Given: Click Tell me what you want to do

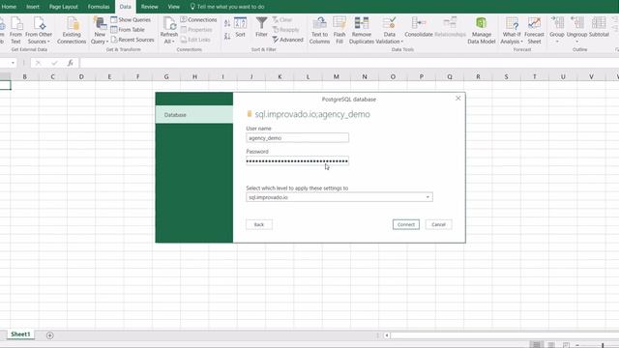Looking at the screenshot, I should (227, 7).
